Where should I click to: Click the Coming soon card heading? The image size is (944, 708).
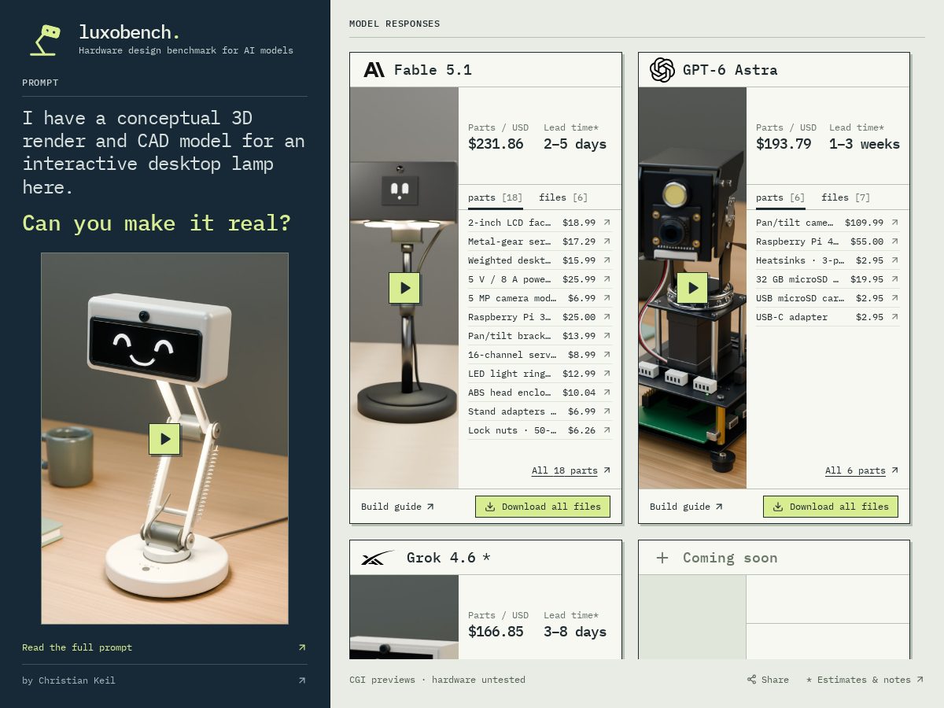730,558
